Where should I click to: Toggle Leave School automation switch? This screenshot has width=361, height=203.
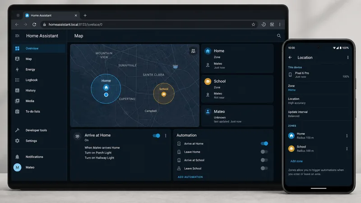tap(264, 168)
